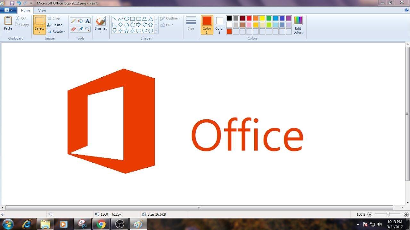The width and height of the screenshot is (410, 230).
Task: Click the vertical scrollbar thumb
Action: pos(407,114)
